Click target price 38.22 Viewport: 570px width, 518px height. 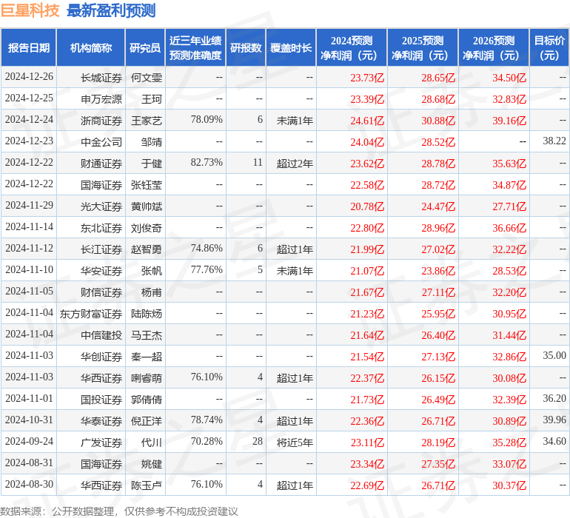554,141
